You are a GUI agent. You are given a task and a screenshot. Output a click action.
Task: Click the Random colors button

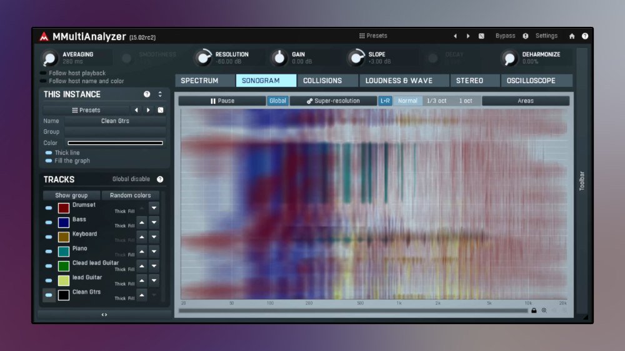130,195
